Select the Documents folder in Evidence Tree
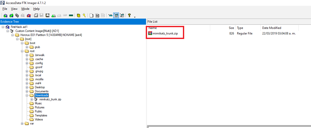Image resolution: width=311 pixels, height=128 pixels. (x=41, y=91)
